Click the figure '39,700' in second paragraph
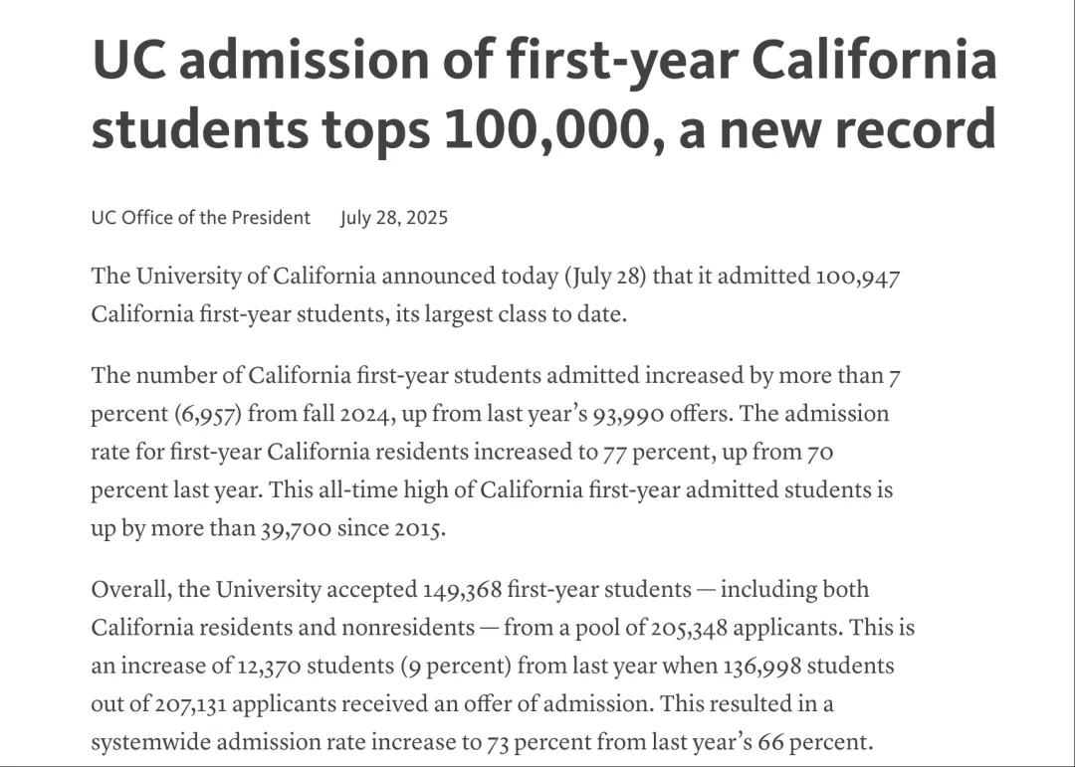 click(297, 529)
